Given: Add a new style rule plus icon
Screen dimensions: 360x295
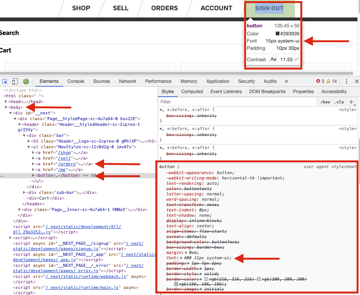Looking at the screenshot, I should click(351, 102).
